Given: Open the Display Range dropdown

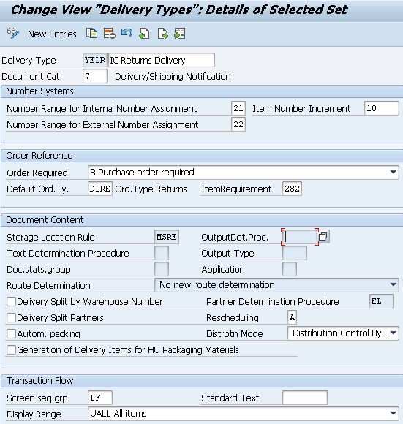Looking at the screenshot, I should tap(393, 413).
